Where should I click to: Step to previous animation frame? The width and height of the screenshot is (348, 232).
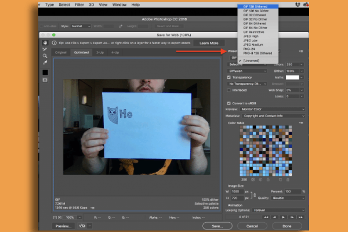[x=274, y=217]
